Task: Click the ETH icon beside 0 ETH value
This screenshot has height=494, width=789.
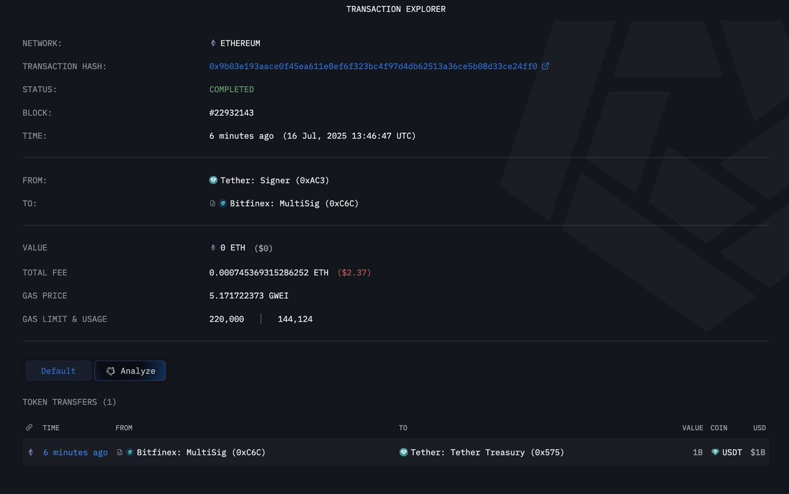Action: pos(212,248)
